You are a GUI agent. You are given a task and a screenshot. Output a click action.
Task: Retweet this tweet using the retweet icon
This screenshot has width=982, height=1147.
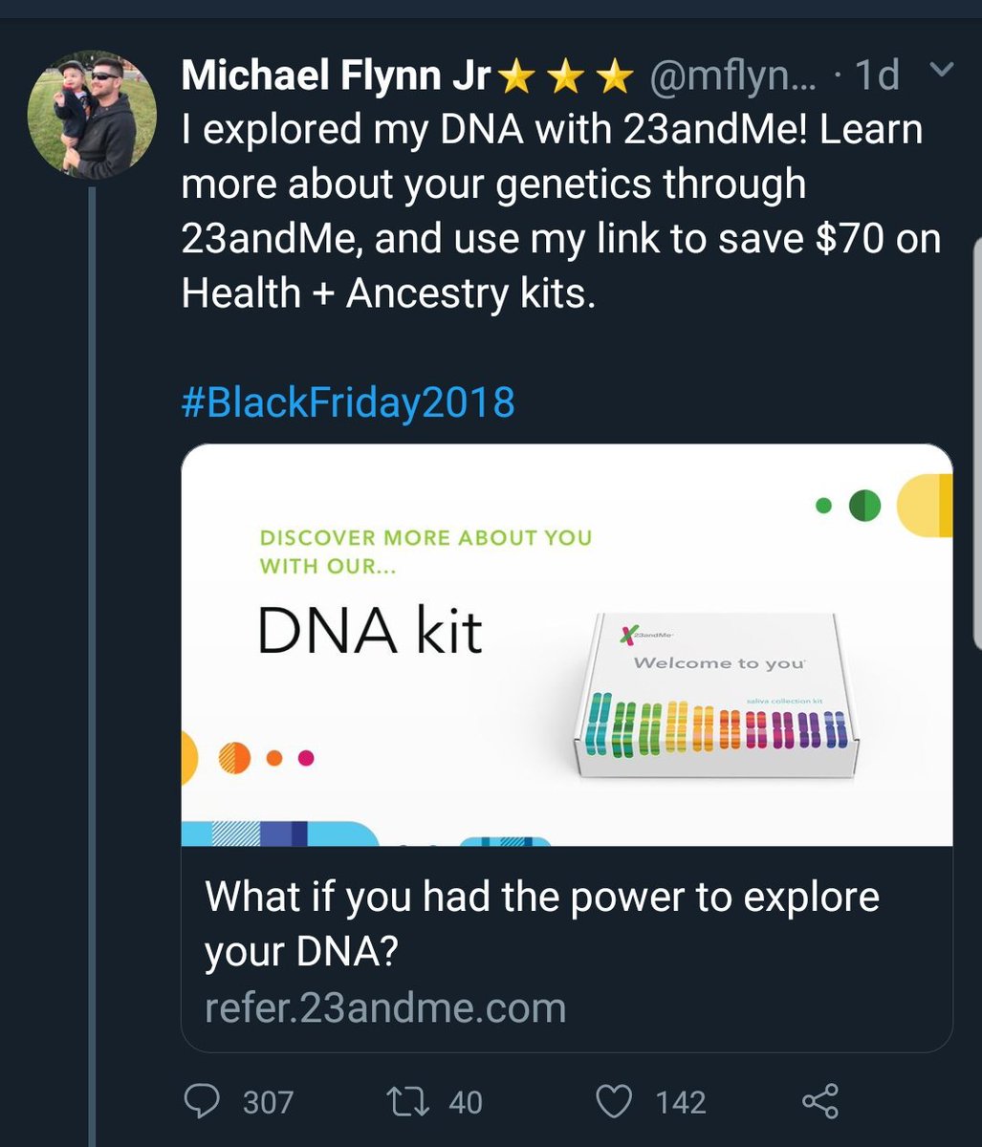pos(412,1102)
